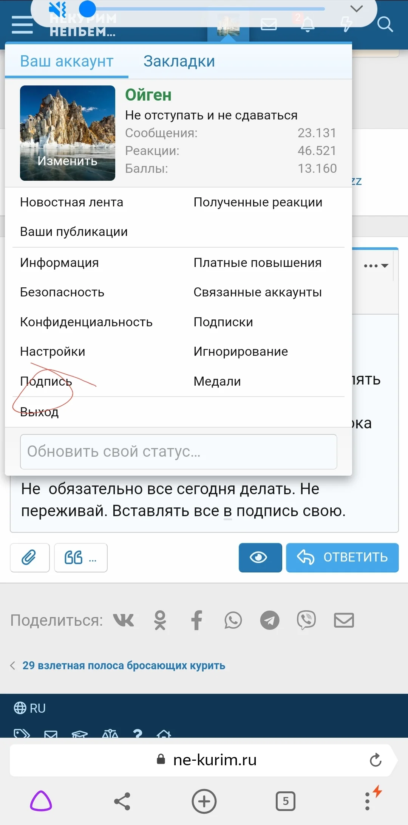Change avatar via Изменить
The image size is (408, 825).
coord(68,161)
